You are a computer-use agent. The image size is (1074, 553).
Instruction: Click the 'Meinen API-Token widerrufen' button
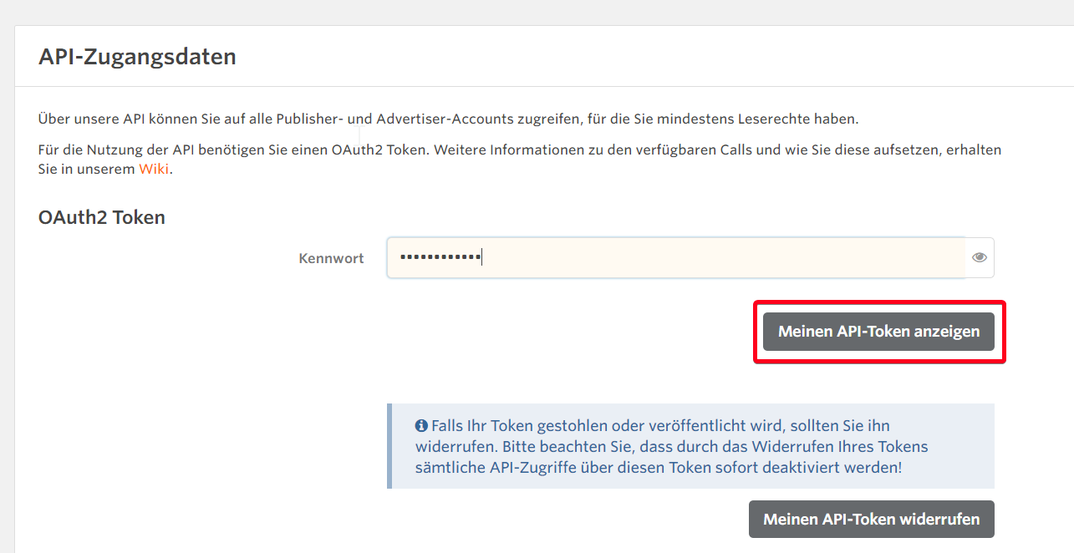point(871,519)
